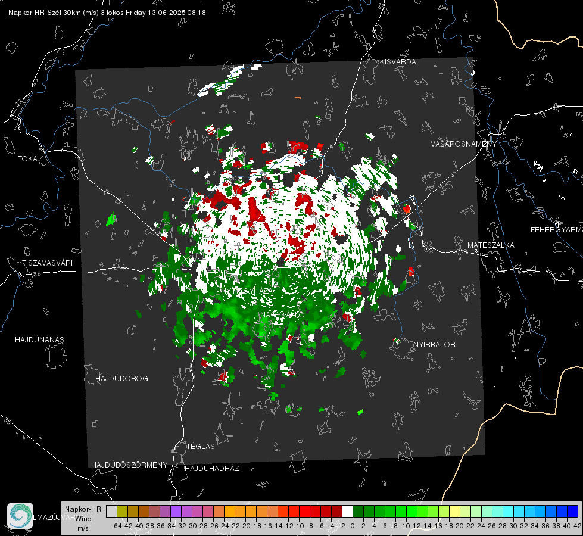Click the radar title text at top
This screenshot has width=583, height=536.
coord(107,13)
